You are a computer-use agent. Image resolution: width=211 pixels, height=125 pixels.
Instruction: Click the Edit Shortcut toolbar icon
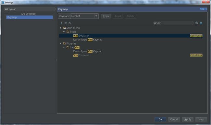pos(70,23)
